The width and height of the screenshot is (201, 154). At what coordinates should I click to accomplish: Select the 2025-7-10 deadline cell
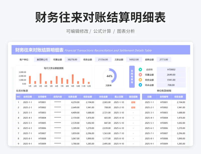point(119,133)
